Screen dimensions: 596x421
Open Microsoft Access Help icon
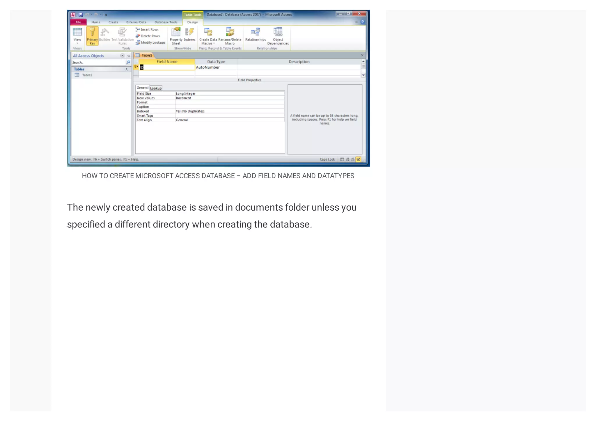click(x=363, y=22)
